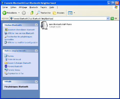Screen dimensions: 120x99
Task: Click the address field text
Action: click(33, 19)
